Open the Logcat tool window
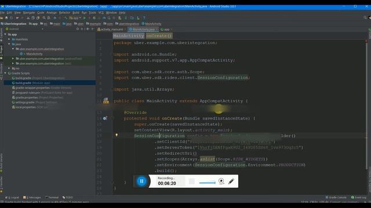The height and width of the screenshot is (208, 371). [12, 198]
